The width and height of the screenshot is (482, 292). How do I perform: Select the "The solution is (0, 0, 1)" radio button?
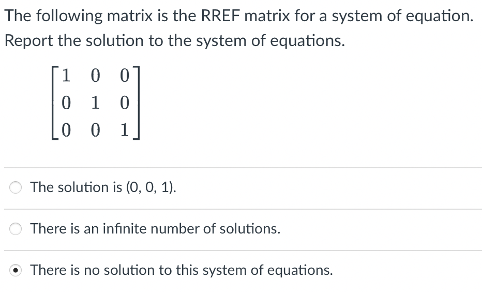[x=16, y=187]
